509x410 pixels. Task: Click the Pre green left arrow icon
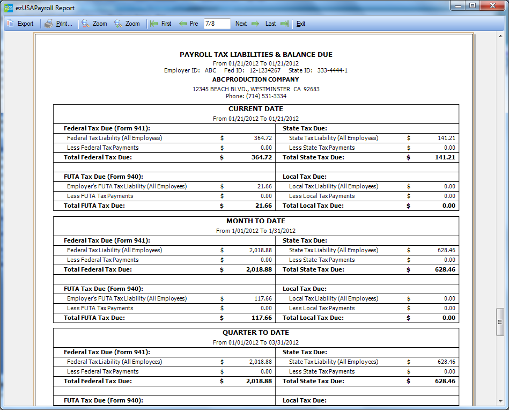pyautogui.click(x=183, y=24)
